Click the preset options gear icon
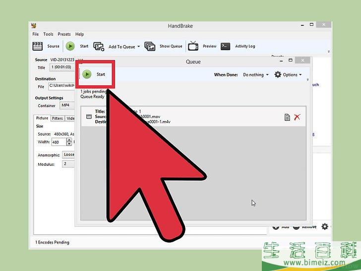 click(x=325, y=226)
